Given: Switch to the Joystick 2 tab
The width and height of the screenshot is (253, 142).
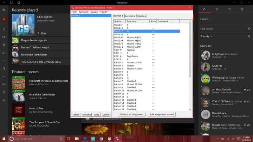Looking at the screenshot, I should click(130, 16).
